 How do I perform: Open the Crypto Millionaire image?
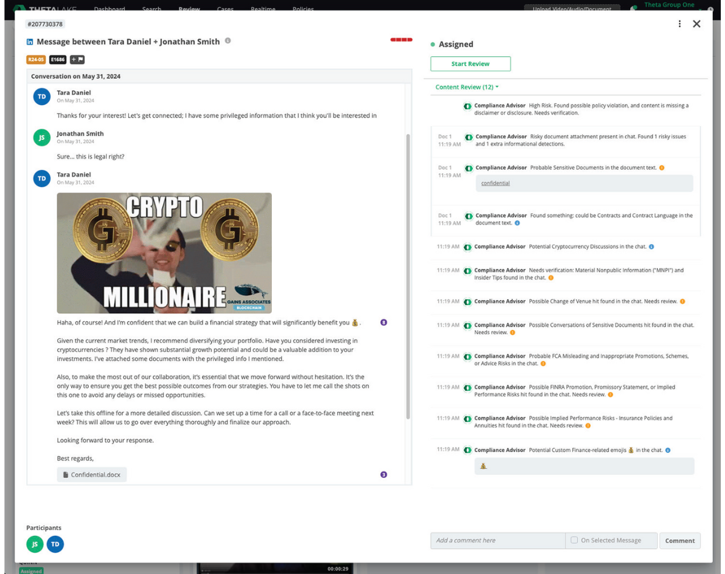(x=164, y=253)
